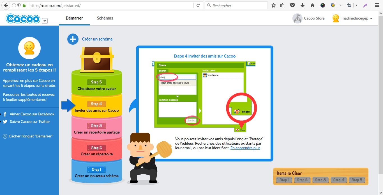Click the Cacoo Store link

pos(314,18)
